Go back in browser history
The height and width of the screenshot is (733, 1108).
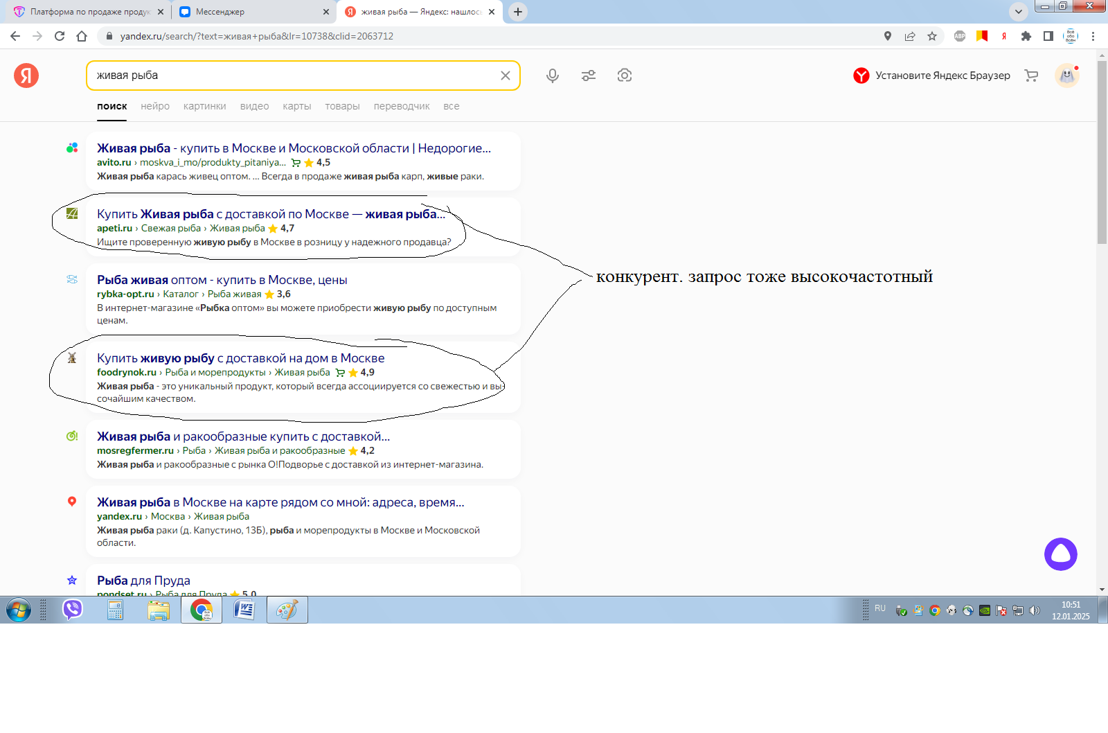pos(15,36)
